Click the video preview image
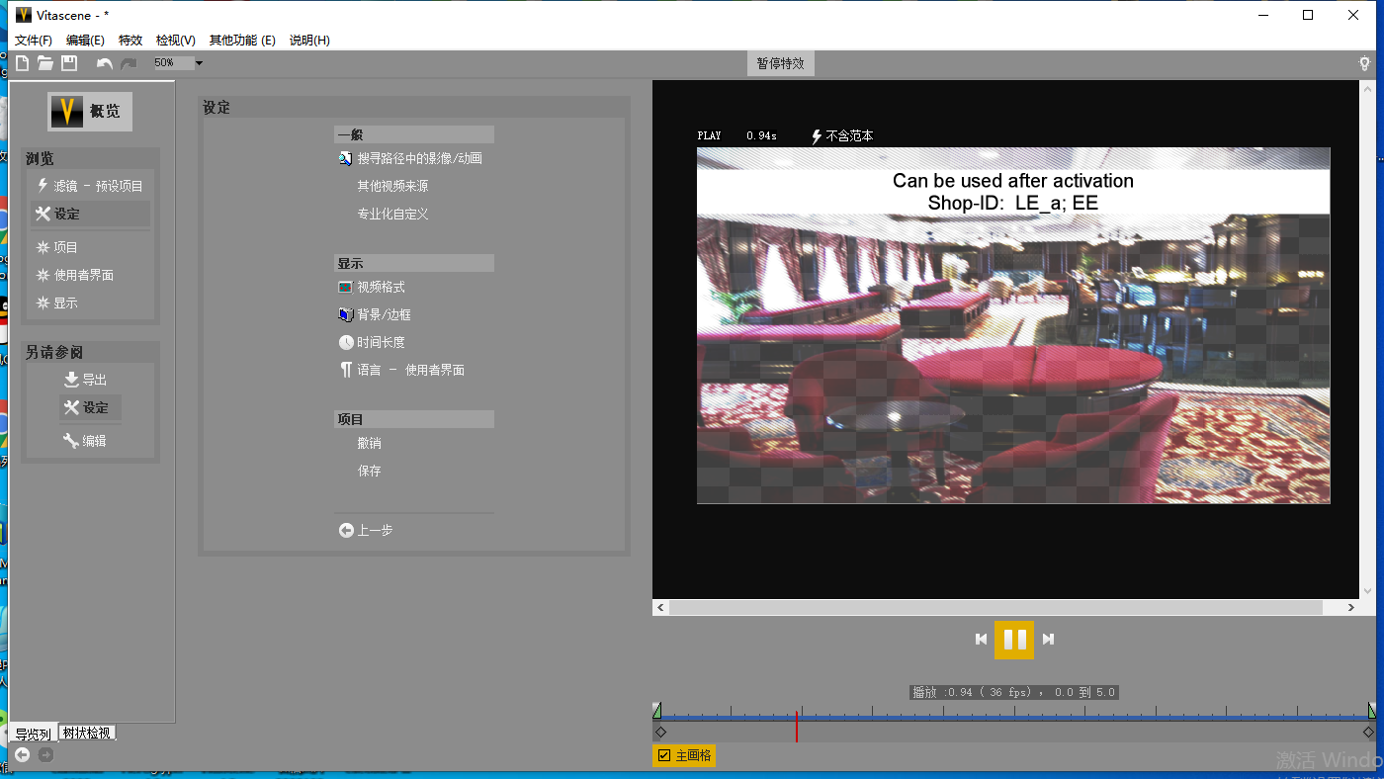The image size is (1384, 779). 1013,325
